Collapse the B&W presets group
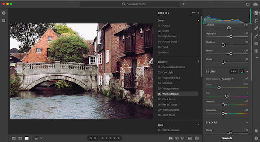 click(x=198, y=125)
